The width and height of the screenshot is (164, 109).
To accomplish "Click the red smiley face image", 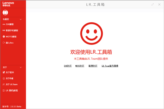I will tap(92, 34).
